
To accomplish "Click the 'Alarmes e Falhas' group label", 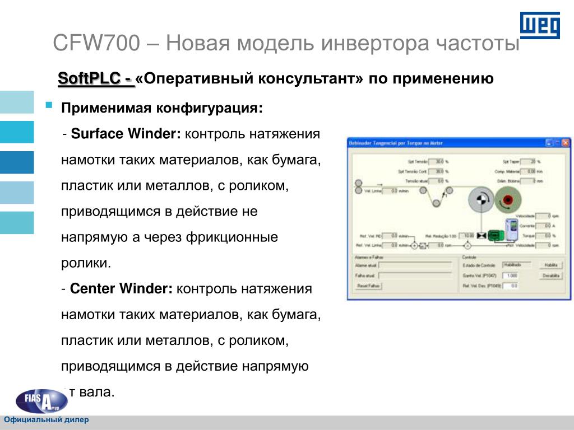I will coord(368,257).
